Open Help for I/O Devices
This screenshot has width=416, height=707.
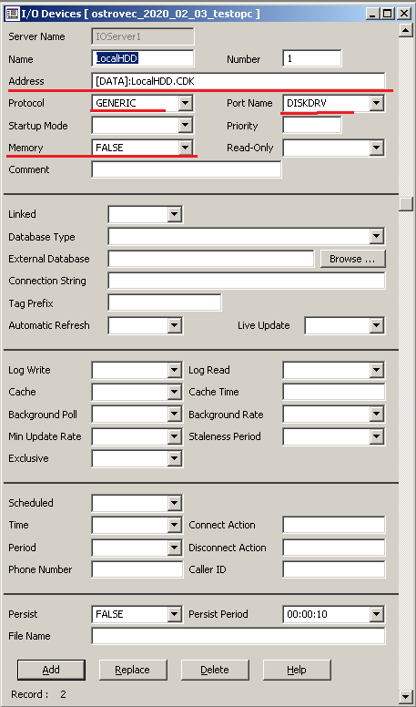(297, 670)
